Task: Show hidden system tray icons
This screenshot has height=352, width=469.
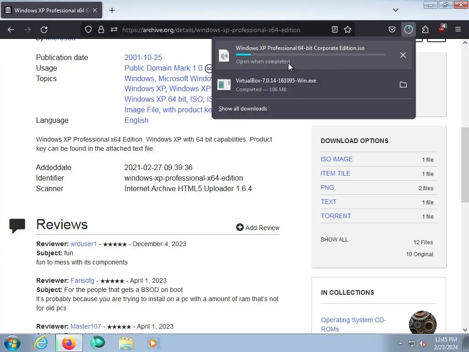Action: 400,343
